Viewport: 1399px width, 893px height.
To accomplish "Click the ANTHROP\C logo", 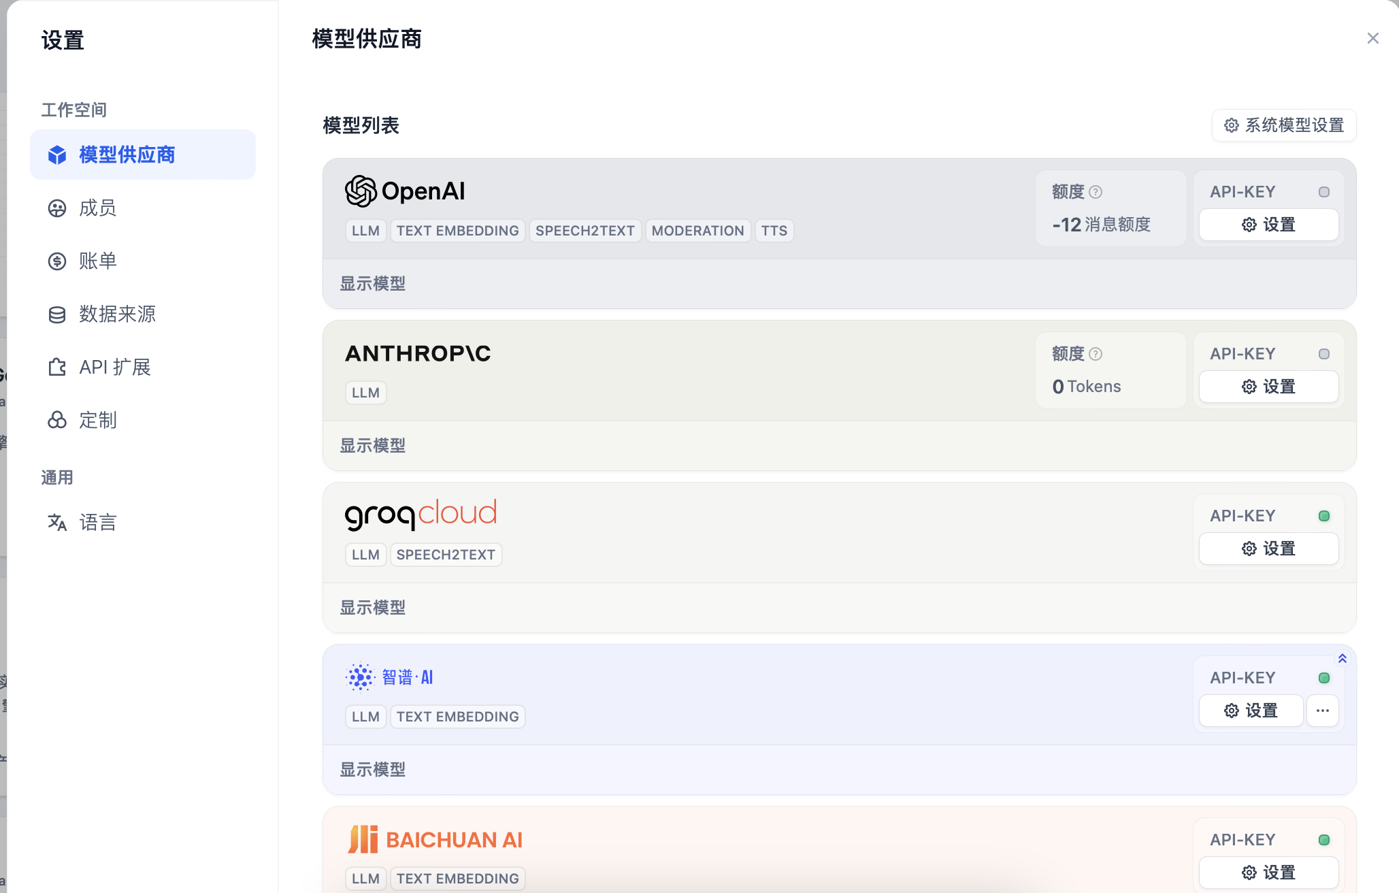I will 418,353.
